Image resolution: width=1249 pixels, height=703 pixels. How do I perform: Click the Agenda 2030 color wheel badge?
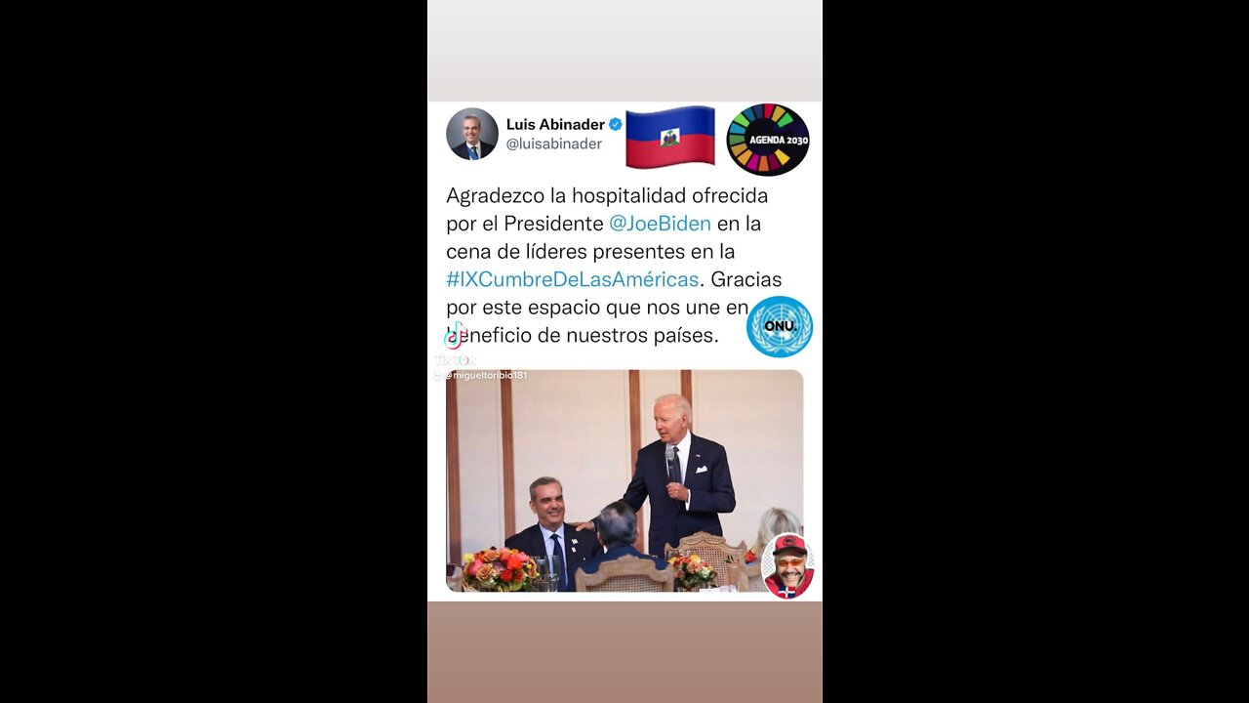point(768,140)
